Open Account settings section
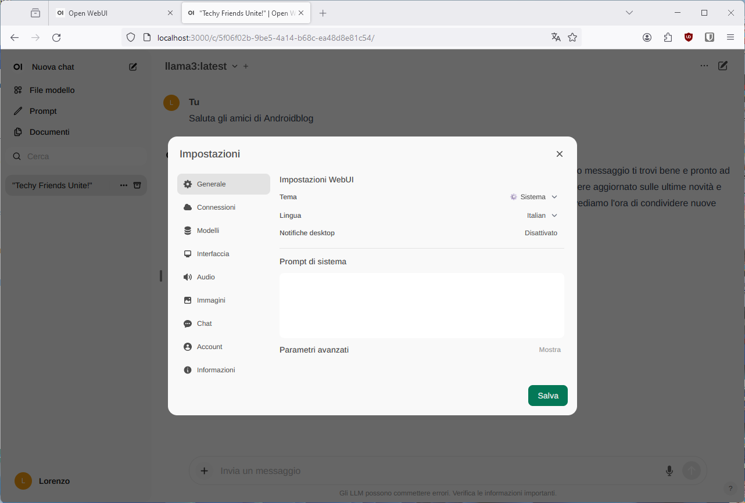The width and height of the screenshot is (745, 503). pos(209,347)
